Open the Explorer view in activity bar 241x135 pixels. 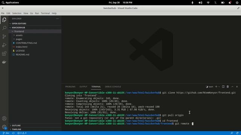click(x=4, y=20)
